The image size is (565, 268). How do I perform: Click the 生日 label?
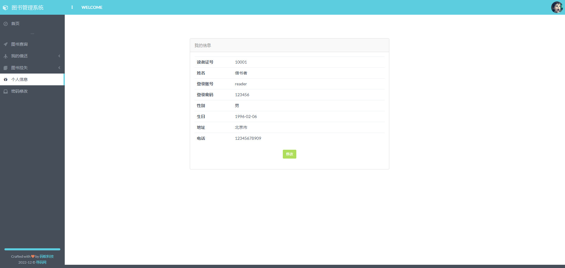coord(201,116)
